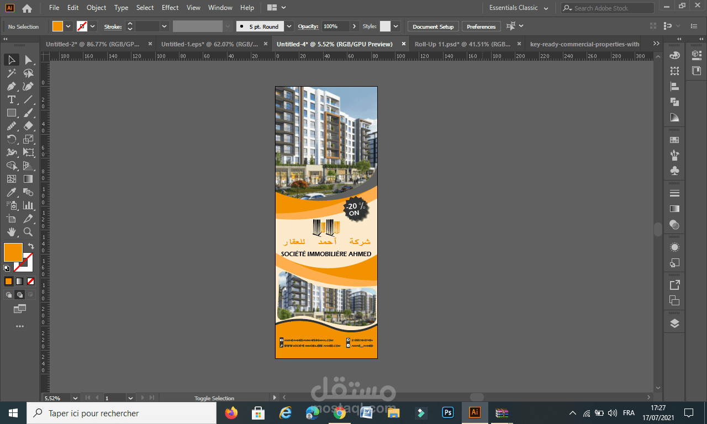Image resolution: width=707 pixels, height=424 pixels.
Task: Open the Symbols panel club icon
Action: (x=674, y=171)
